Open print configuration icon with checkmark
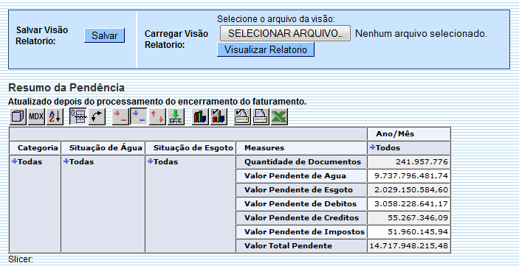Viewport: 519px width, 266px height. (242, 116)
